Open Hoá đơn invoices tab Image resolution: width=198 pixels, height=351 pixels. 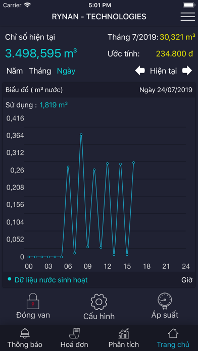coord(74,338)
